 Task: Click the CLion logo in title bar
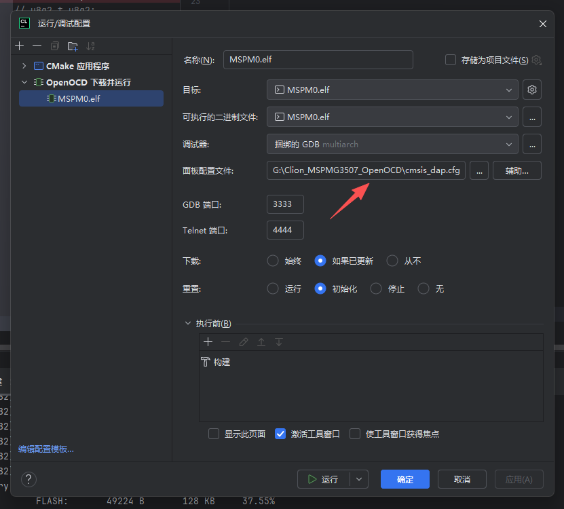coord(24,23)
